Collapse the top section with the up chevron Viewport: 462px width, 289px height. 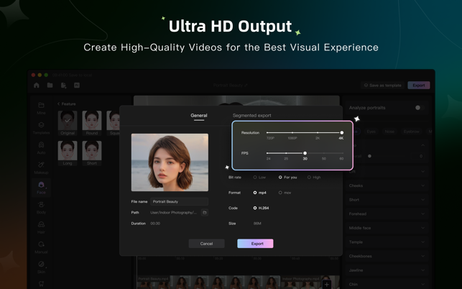tap(422, 145)
